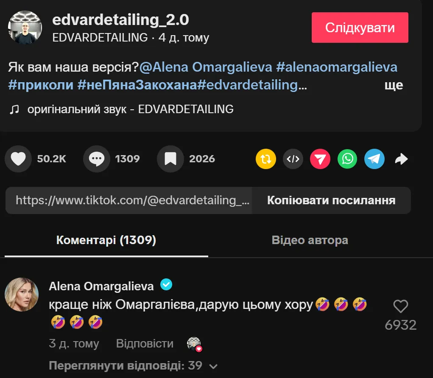Share to WhatsApp
The height and width of the screenshot is (378, 433).
click(x=347, y=159)
